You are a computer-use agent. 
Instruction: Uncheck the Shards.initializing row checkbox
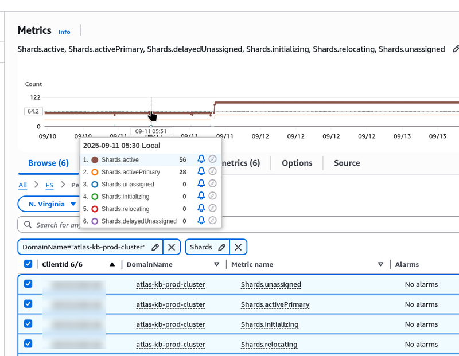[28, 324]
